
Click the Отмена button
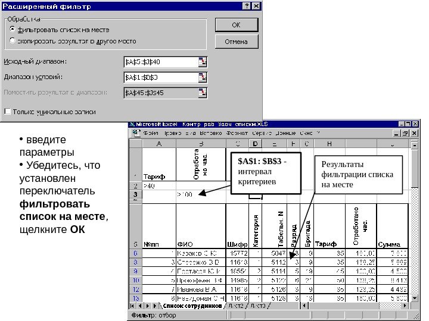point(237,42)
